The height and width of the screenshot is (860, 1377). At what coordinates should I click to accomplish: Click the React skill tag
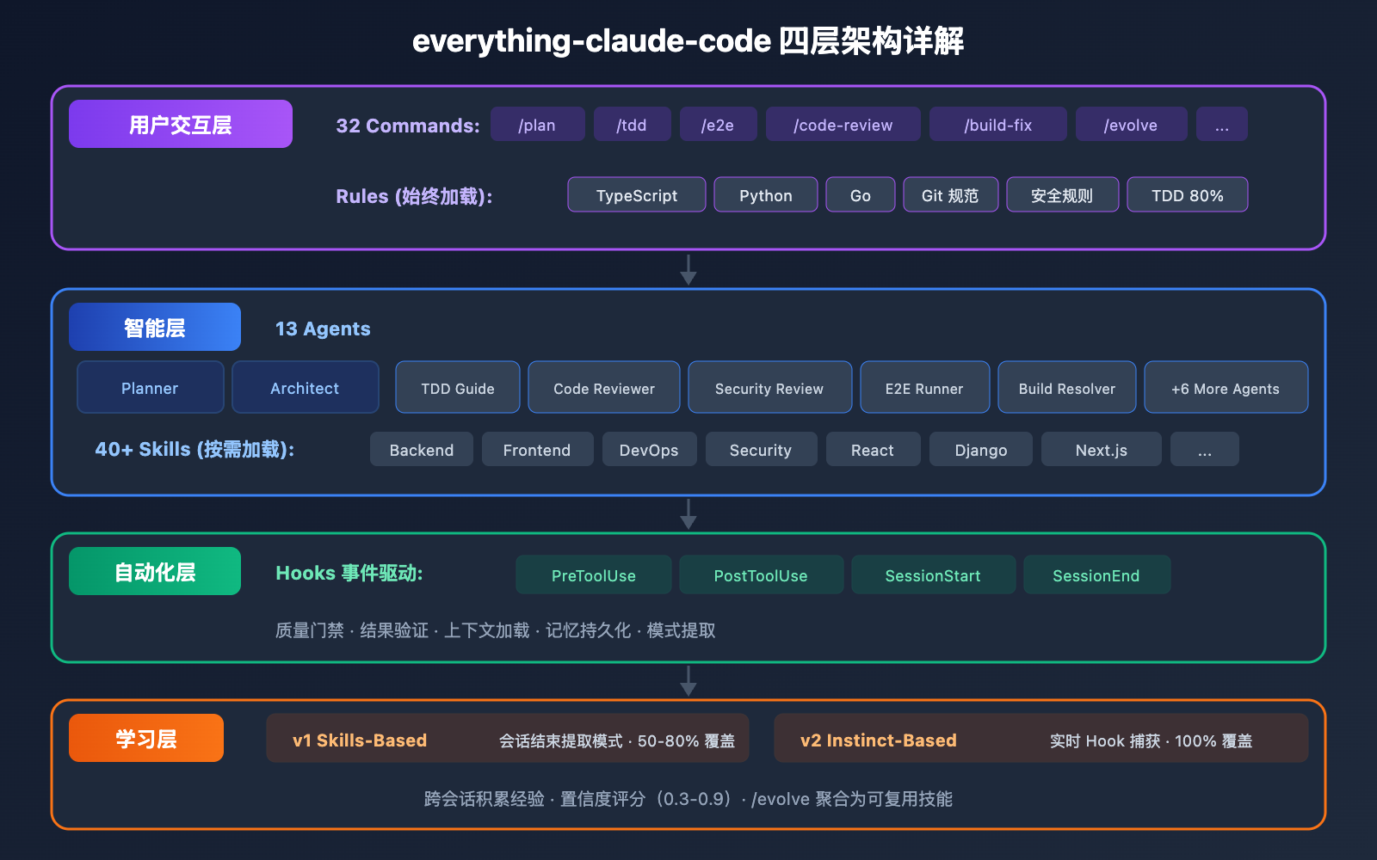pyautogui.click(x=873, y=449)
